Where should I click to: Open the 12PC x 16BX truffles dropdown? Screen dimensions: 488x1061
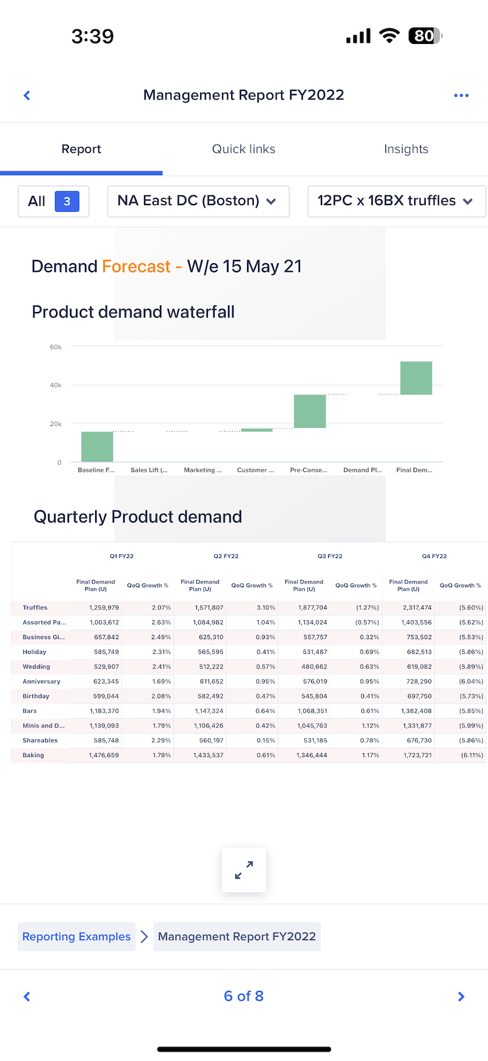tap(396, 201)
